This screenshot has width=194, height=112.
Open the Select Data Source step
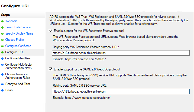coord(18,27)
